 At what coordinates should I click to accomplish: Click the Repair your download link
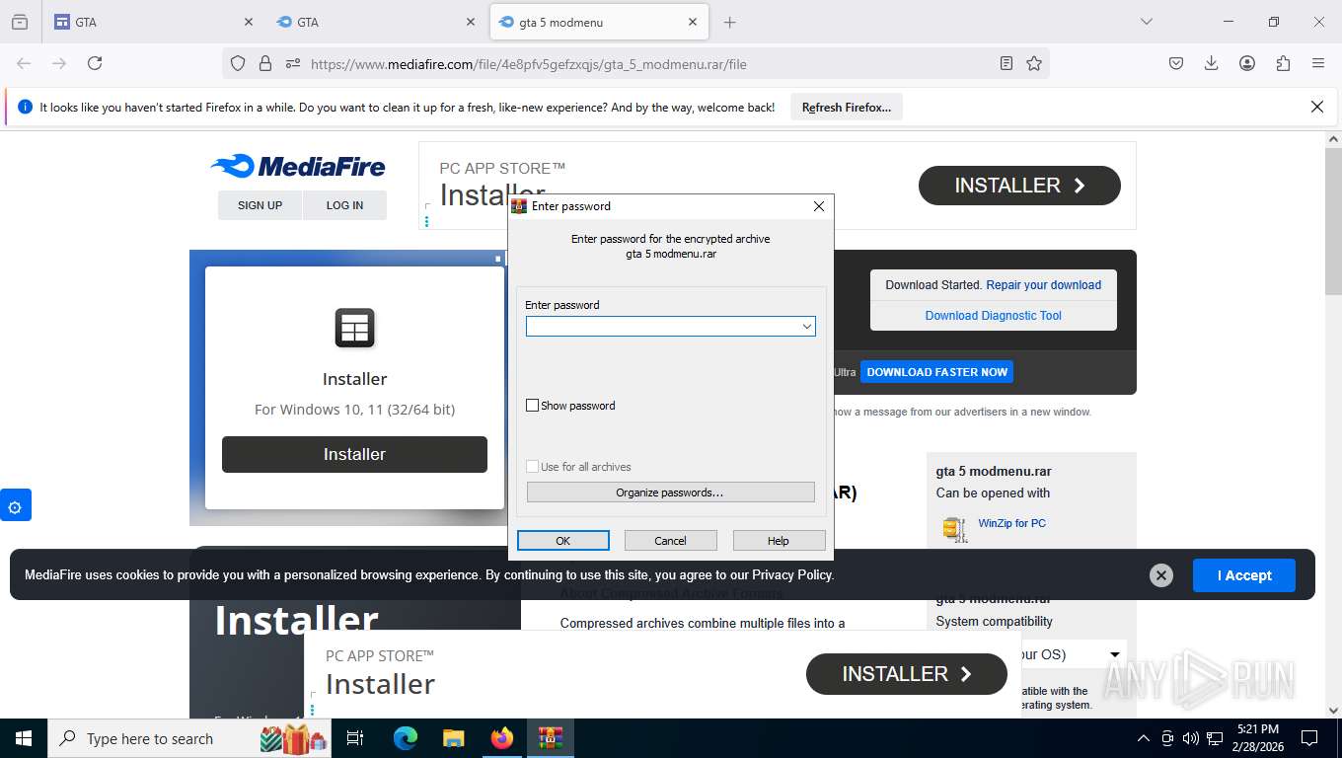tap(1044, 285)
